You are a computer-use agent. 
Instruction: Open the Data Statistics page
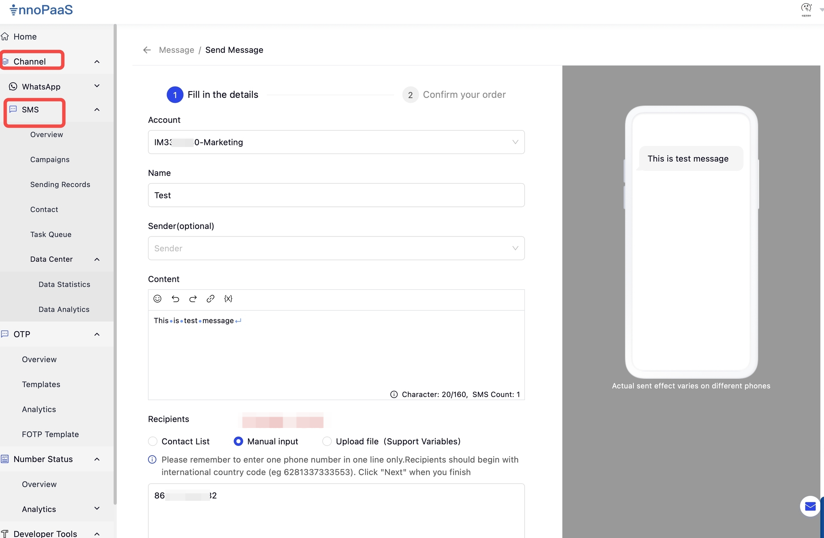pyautogui.click(x=64, y=284)
